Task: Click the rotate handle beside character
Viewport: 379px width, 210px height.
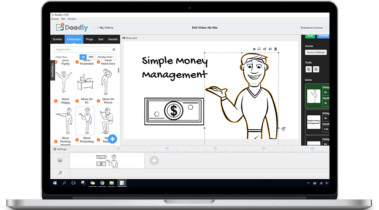Action: 284,129
